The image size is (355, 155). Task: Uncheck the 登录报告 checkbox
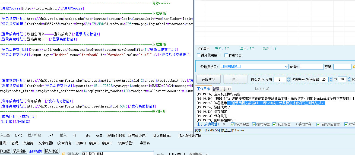pyautogui.click(x=233, y=124)
